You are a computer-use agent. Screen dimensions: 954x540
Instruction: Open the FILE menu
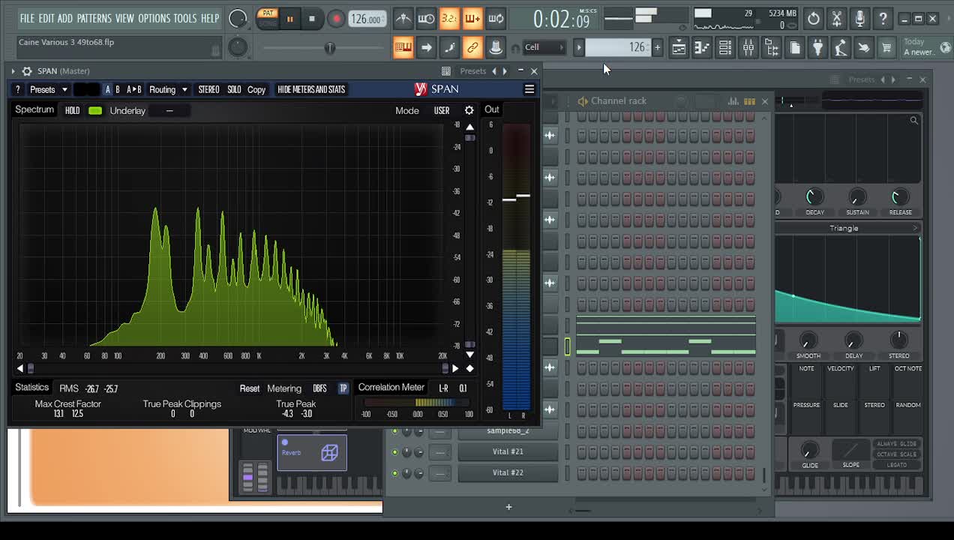[27, 18]
